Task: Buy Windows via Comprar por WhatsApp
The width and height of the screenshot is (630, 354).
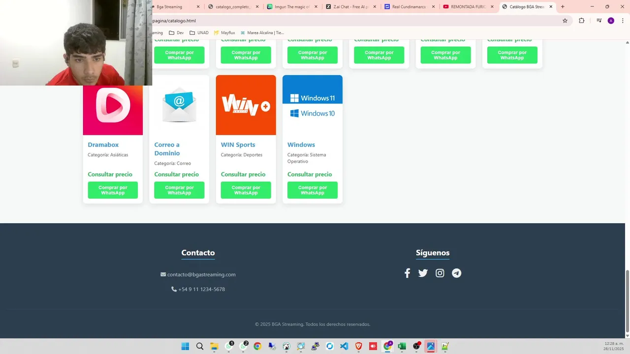Action: point(313,190)
